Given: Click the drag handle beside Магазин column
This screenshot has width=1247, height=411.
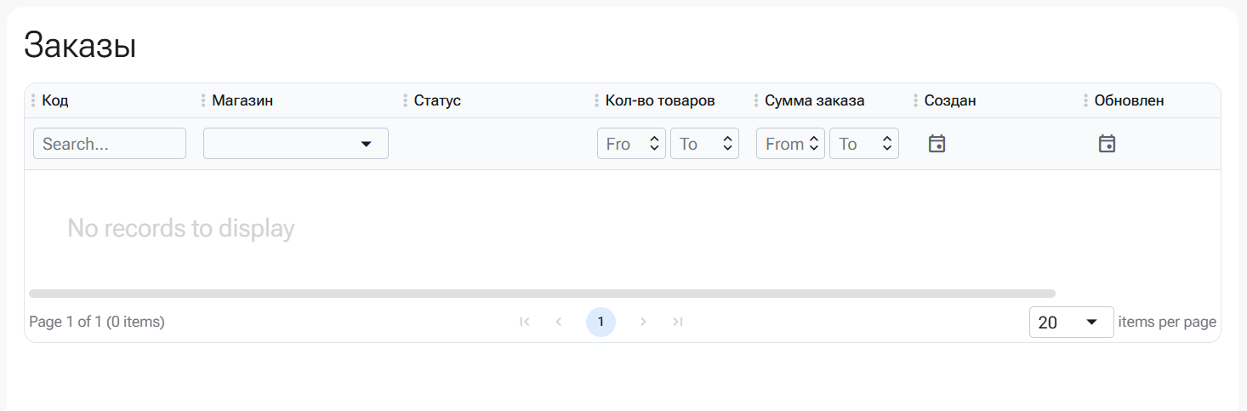Looking at the screenshot, I should (x=203, y=100).
